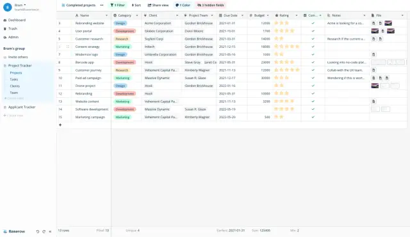
Task: Open the first image thumbnail in User portal files
Action: tap(375, 31)
